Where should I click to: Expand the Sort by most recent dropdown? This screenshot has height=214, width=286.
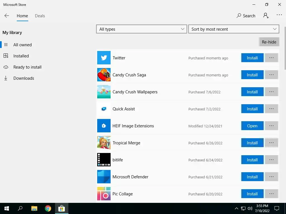(234, 29)
